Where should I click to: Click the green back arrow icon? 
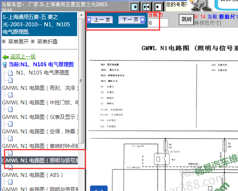6,57
